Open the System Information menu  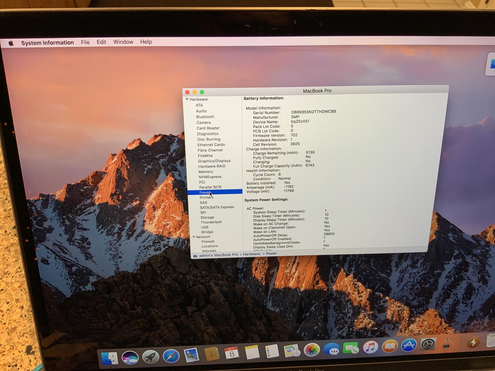(47, 43)
